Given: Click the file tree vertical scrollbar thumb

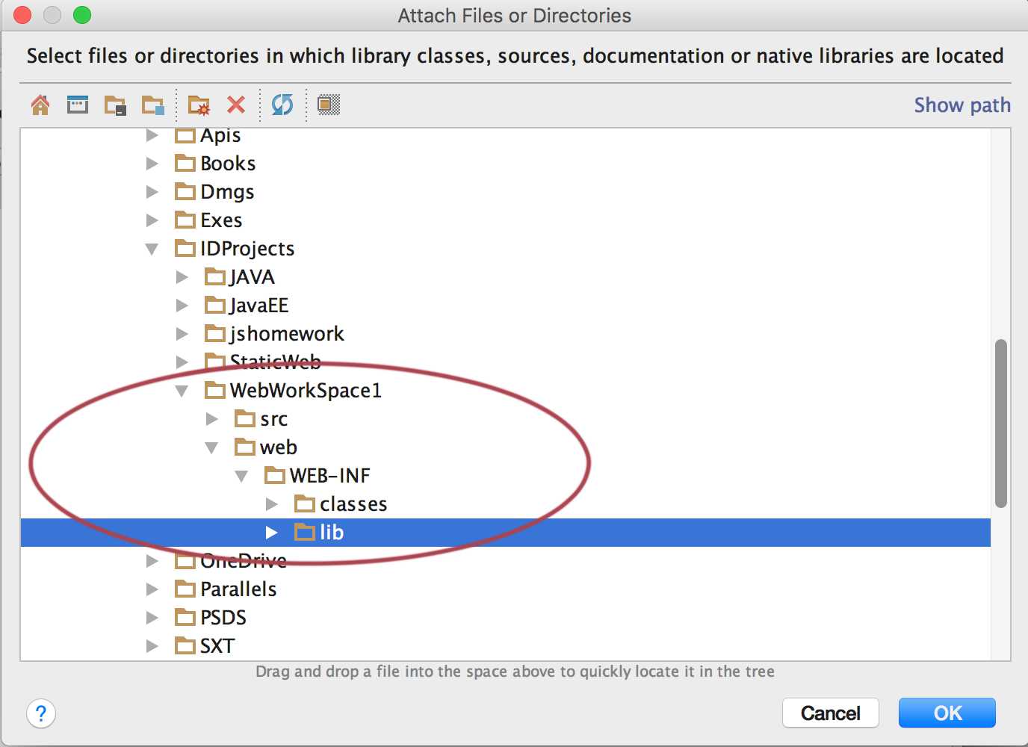Looking at the screenshot, I should point(1001,424).
